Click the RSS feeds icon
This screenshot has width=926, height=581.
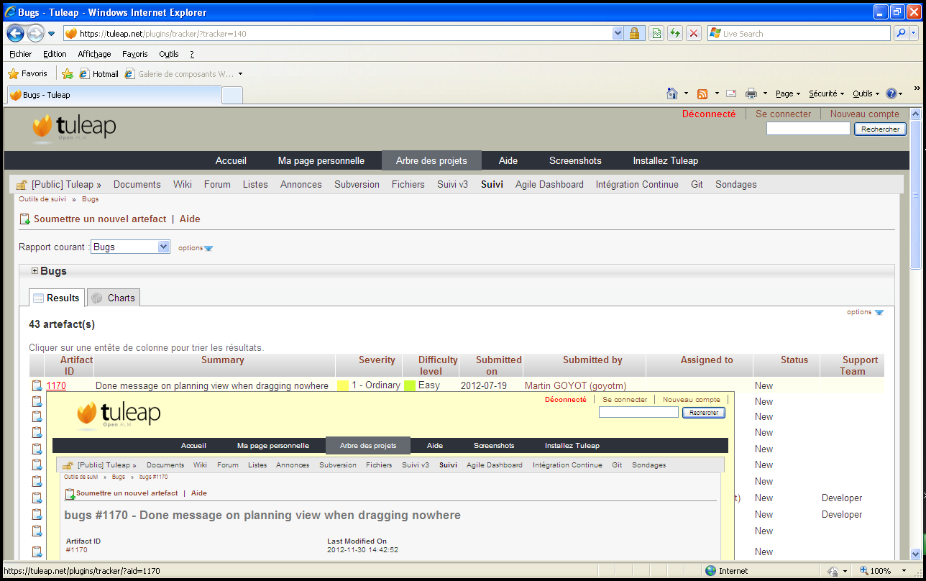[702, 93]
